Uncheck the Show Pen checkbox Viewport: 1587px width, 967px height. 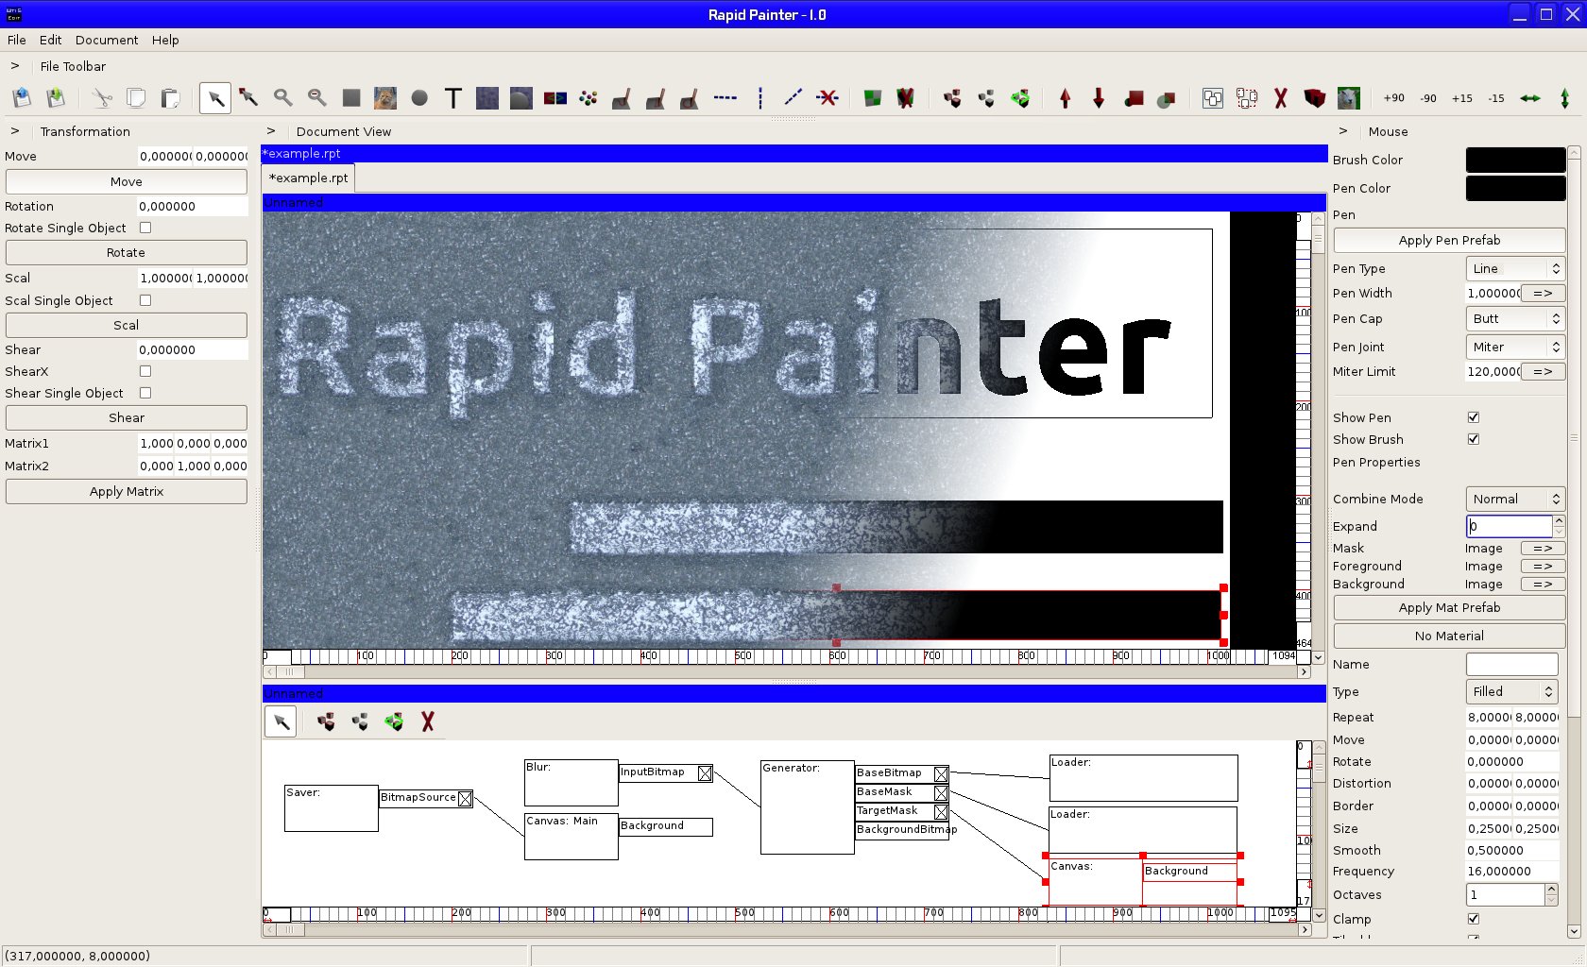tap(1473, 416)
